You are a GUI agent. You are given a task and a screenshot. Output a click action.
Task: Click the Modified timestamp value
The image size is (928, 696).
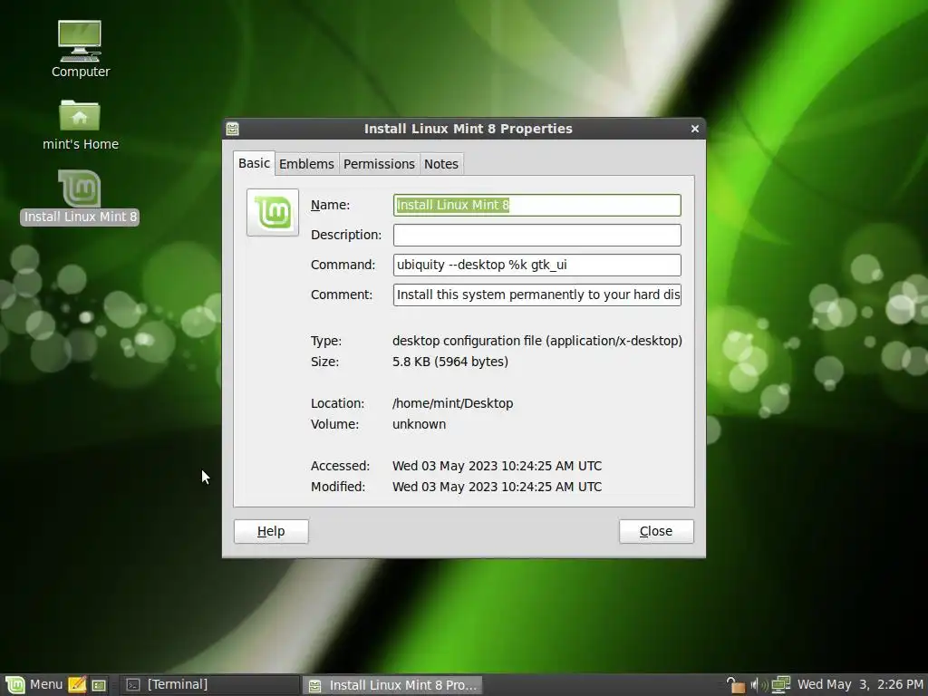[x=498, y=487]
